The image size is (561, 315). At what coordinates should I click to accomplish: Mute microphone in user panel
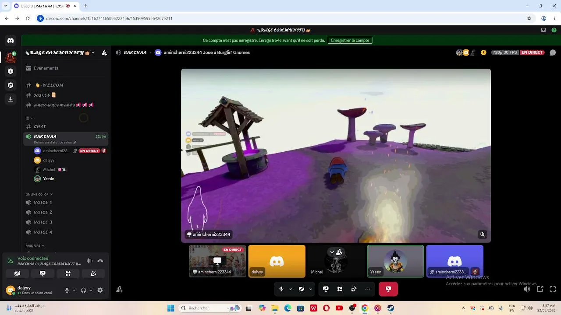click(67, 290)
